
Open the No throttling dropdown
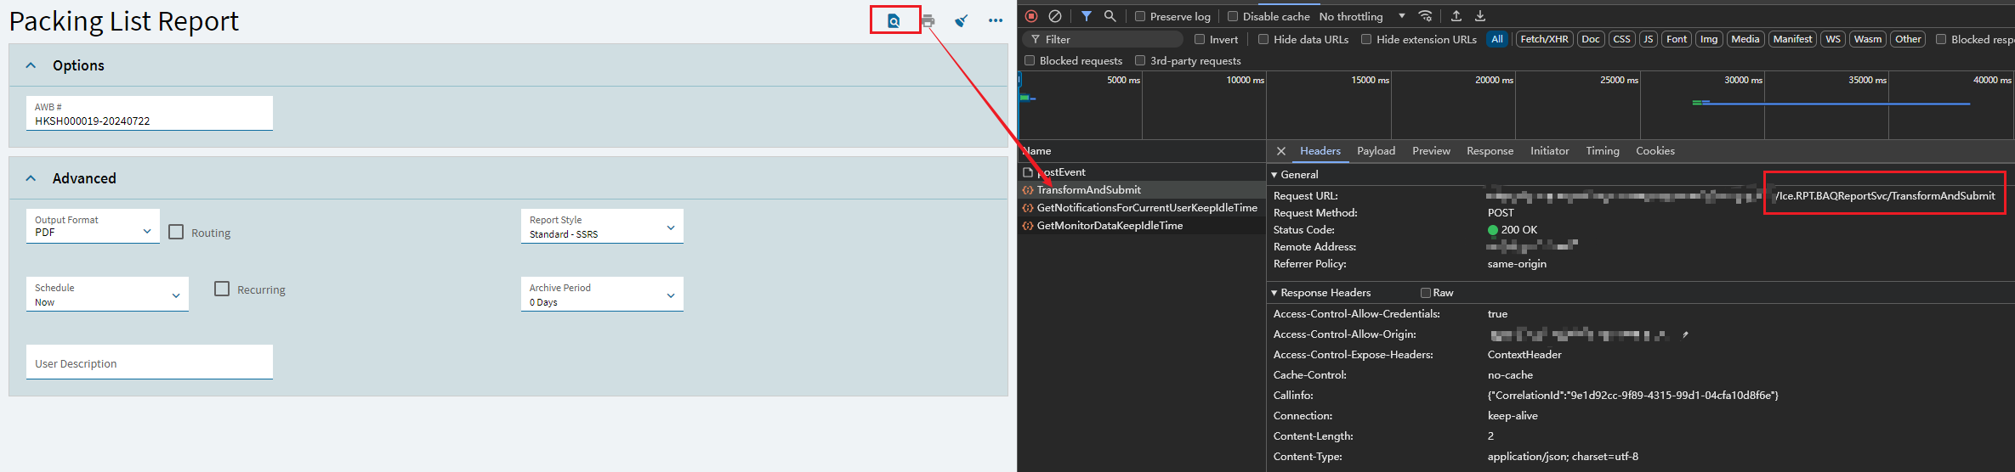click(x=1362, y=16)
